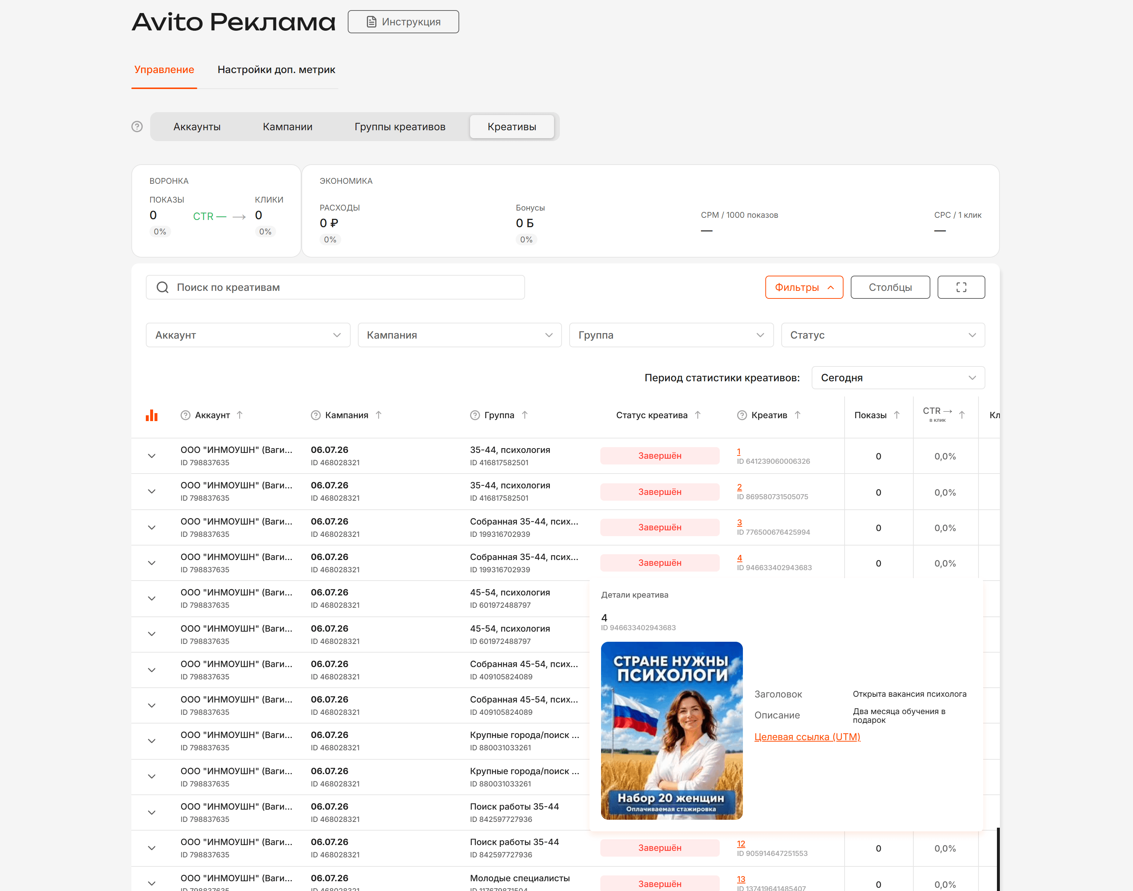Image resolution: width=1133 pixels, height=891 pixels.
Task: Open the Инструкция document button
Action: (403, 22)
